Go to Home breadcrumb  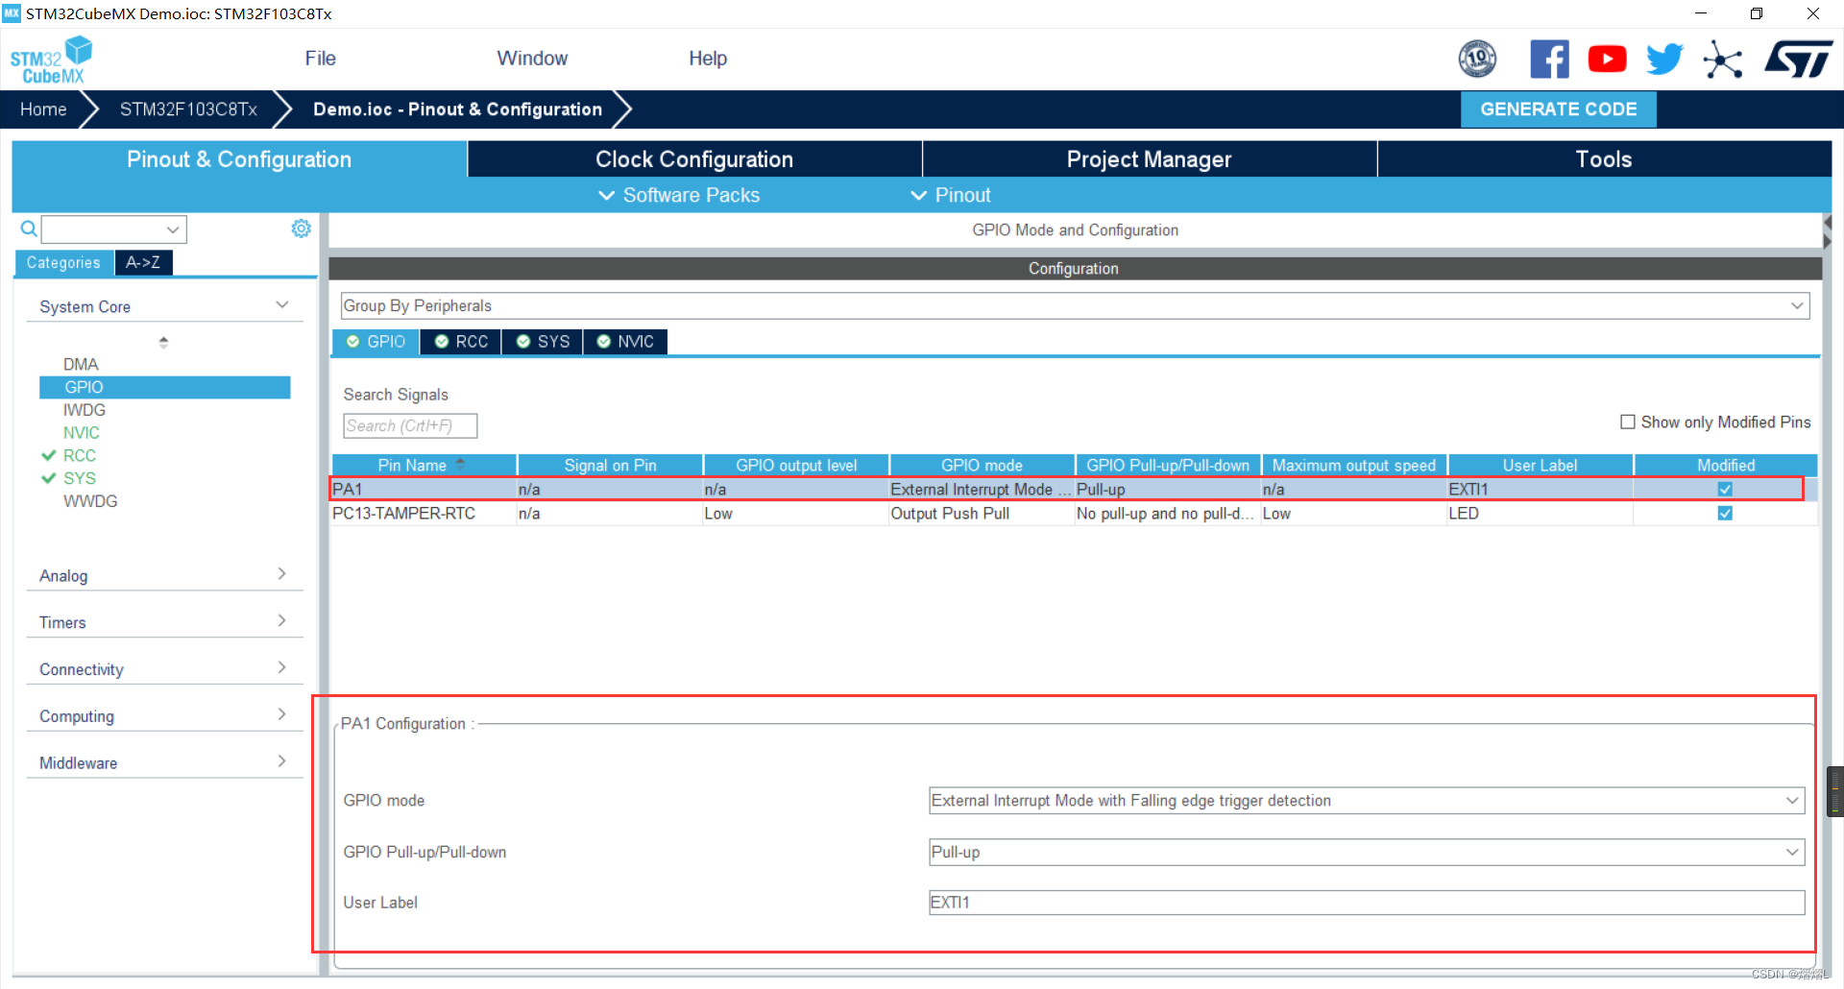pos(43,109)
